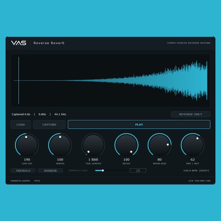Click the Tail Length knob
Viewport: 221px width, 221px height.
[93, 145]
